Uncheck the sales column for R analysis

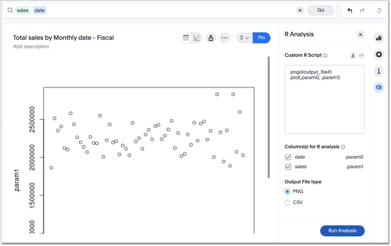click(288, 167)
